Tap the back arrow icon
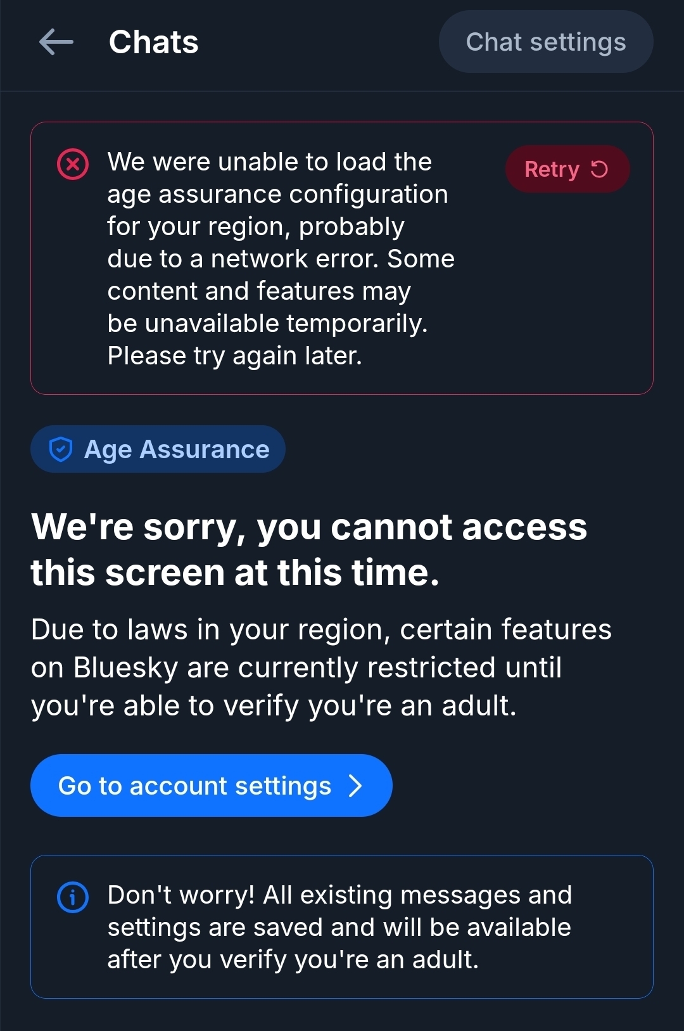The height and width of the screenshot is (1031, 684). click(x=56, y=42)
